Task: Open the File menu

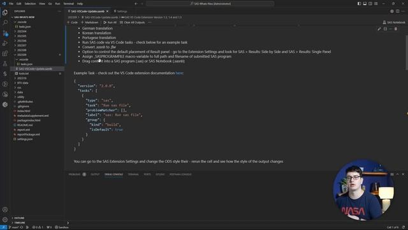Action: coord(11,4)
